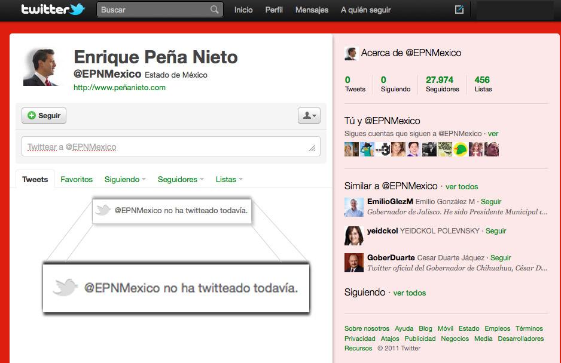Viewport: 561px width, 363px height.
Task: Click yeidckol's avatar
Action: 354,236
